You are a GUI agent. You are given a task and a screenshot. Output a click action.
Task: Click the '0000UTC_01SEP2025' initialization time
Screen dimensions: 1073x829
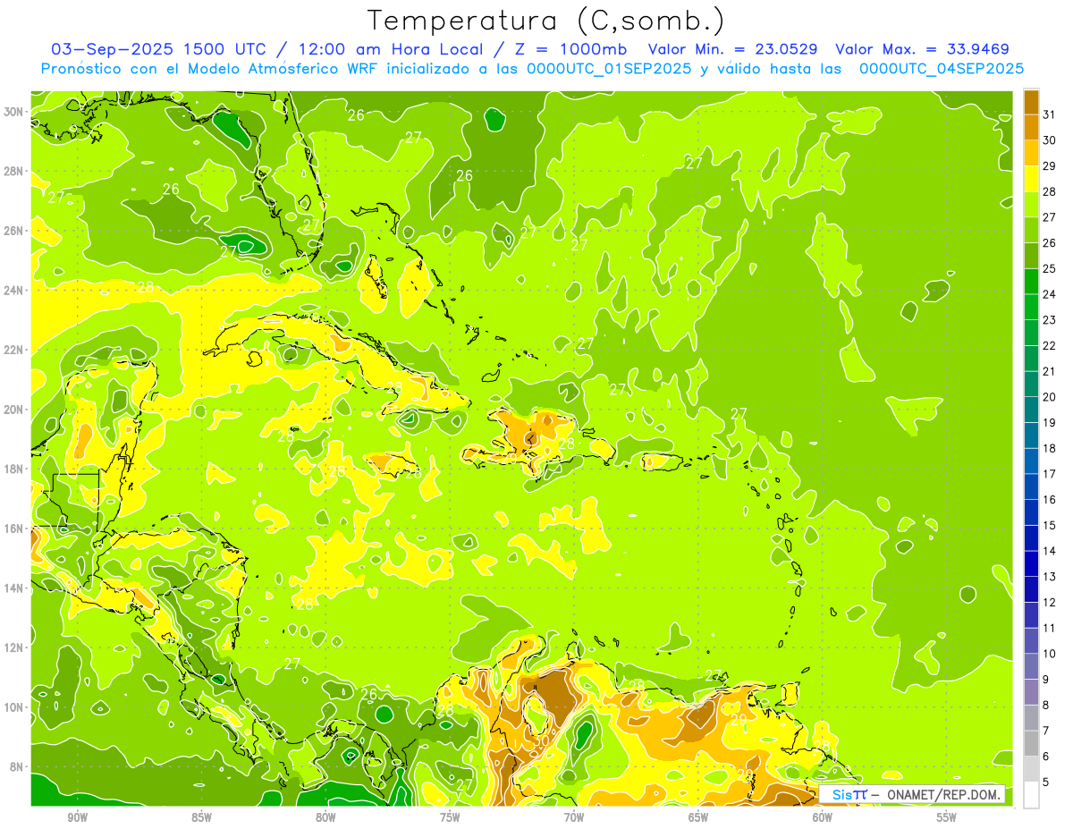[608, 69]
